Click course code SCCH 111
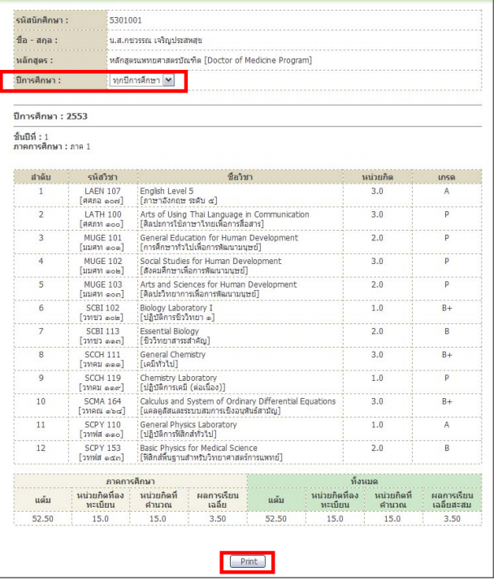 click(x=102, y=354)
